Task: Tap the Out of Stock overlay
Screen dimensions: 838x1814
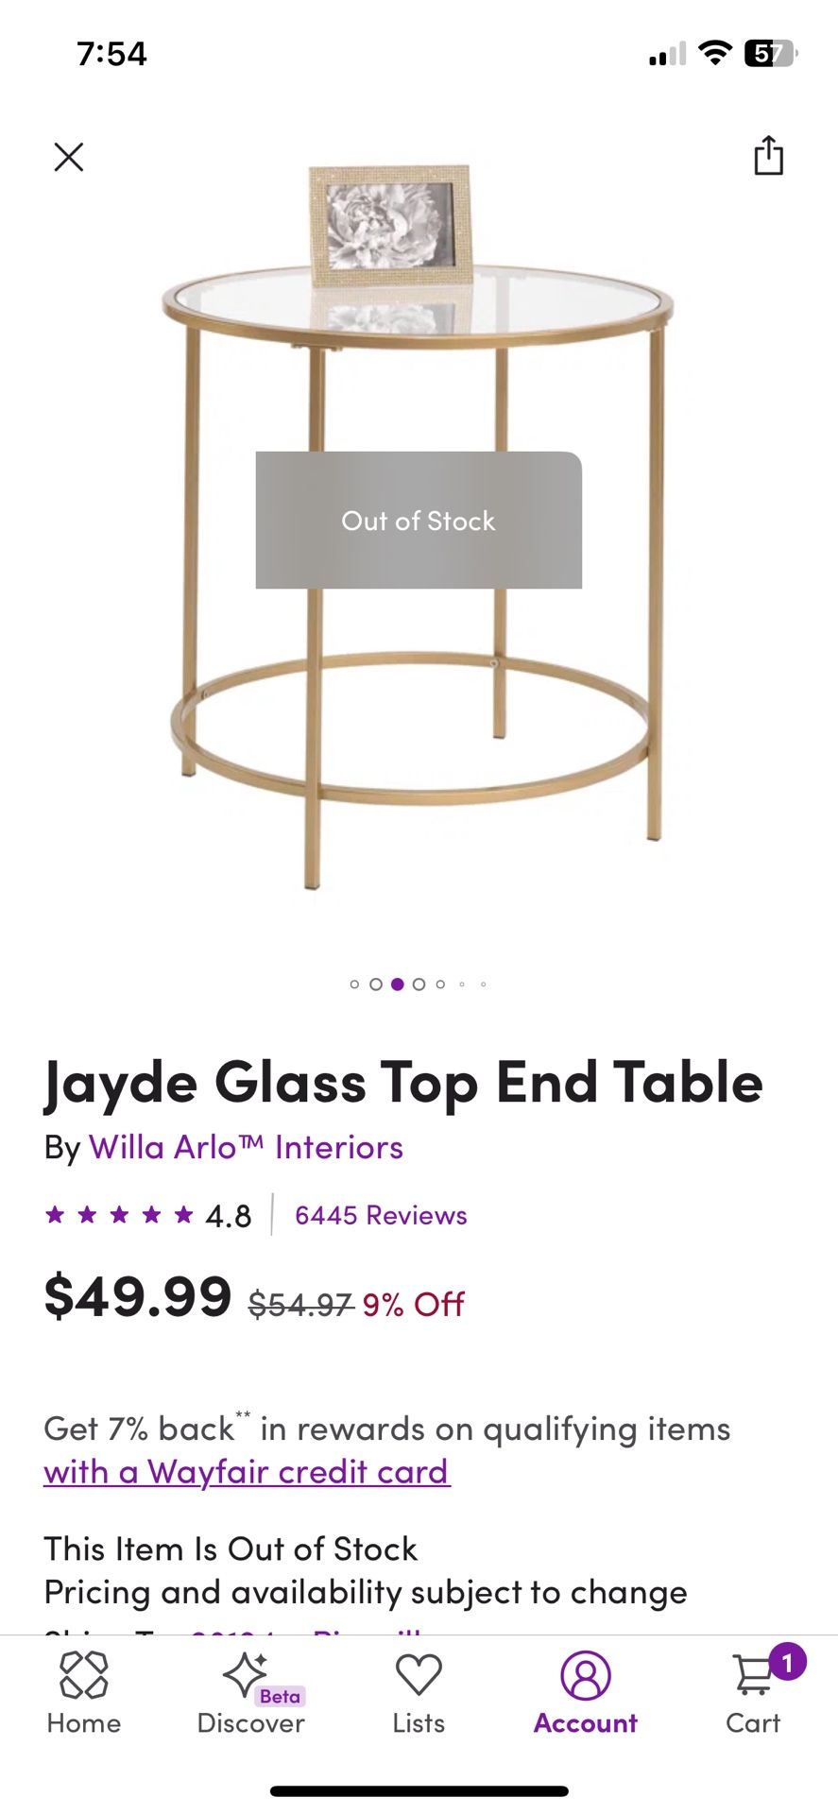Action: 419,521
